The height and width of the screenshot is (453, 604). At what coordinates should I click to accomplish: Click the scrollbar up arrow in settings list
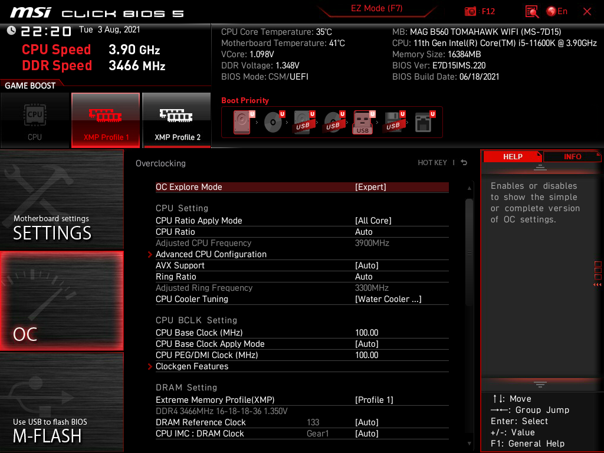[x=469, y=188]
